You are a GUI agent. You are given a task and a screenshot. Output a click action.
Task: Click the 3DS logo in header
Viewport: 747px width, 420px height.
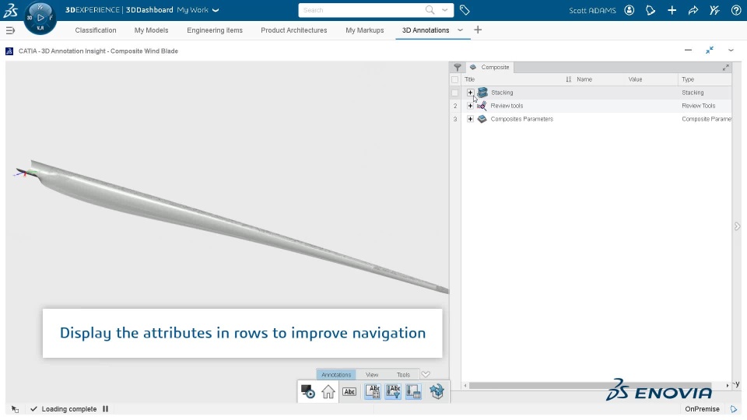(10, 10)
